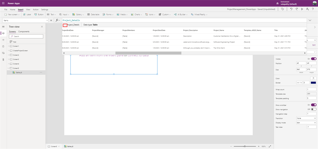Insert a Button control from the ribbon
Screen dimensions: 318x149
pos(39,15)
